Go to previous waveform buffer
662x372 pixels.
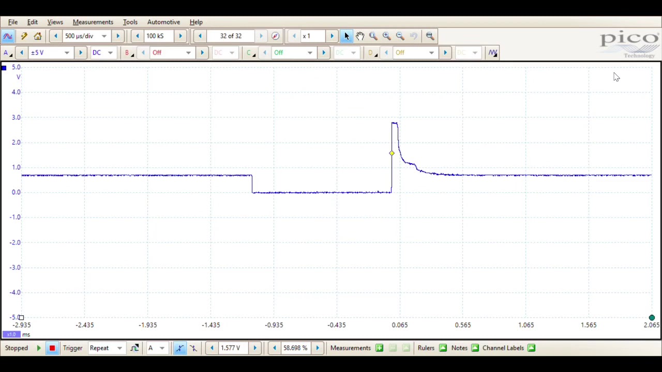tap(200, 36)
